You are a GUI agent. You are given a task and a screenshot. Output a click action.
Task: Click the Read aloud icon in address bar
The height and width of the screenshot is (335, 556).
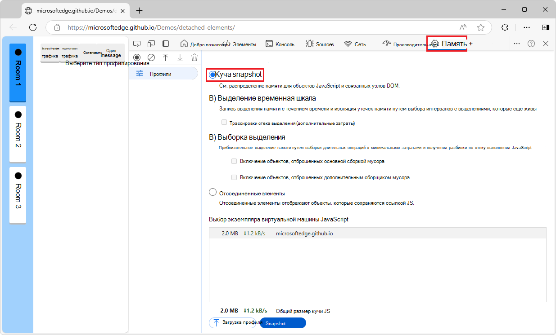point(463,27)
